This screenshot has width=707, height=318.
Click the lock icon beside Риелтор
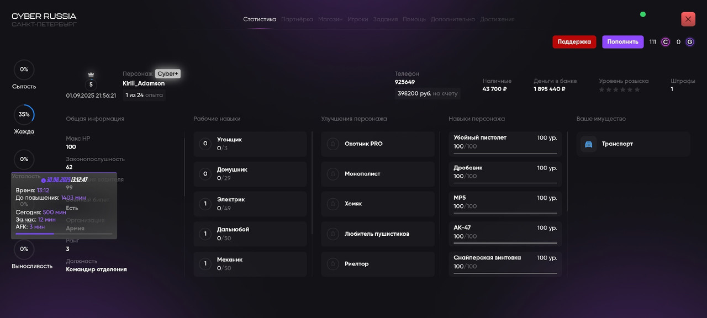pos(333,264)
